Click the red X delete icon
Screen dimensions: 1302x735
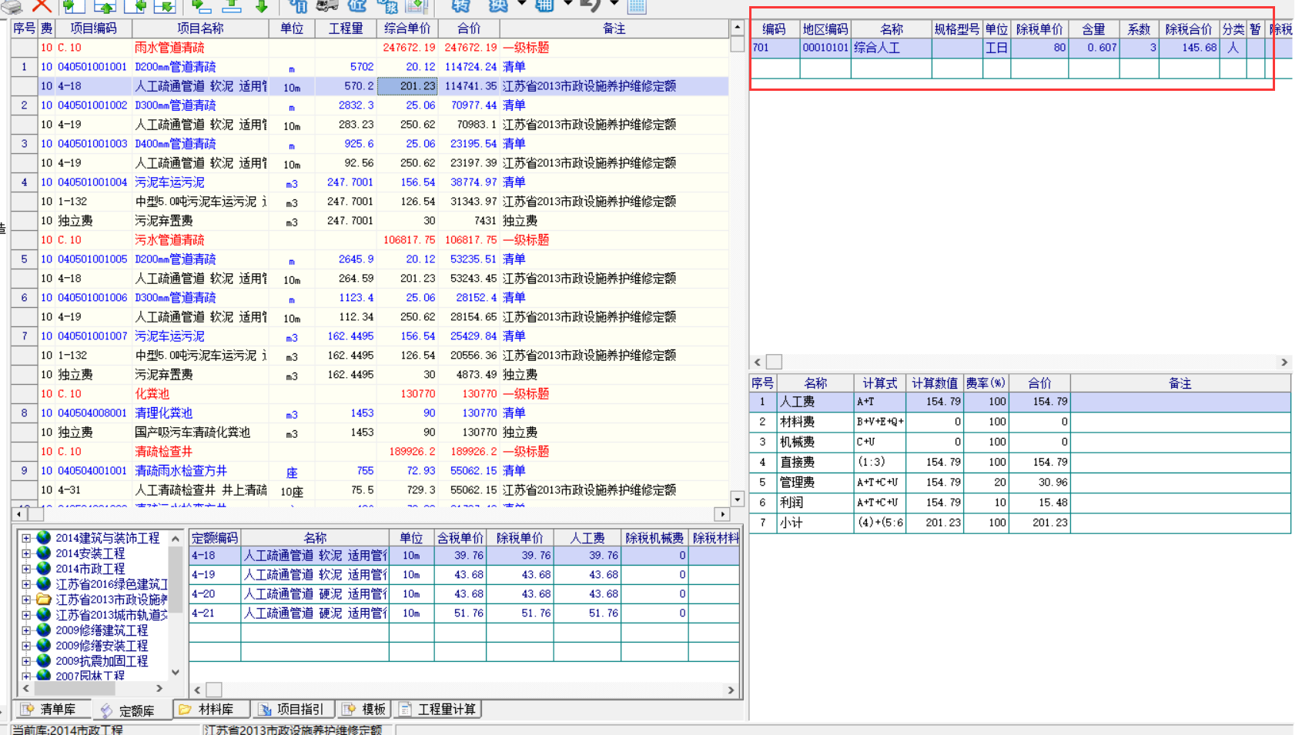42,6
